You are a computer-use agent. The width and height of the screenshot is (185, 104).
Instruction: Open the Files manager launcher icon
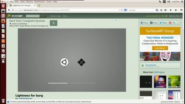[x=3, y=16]
